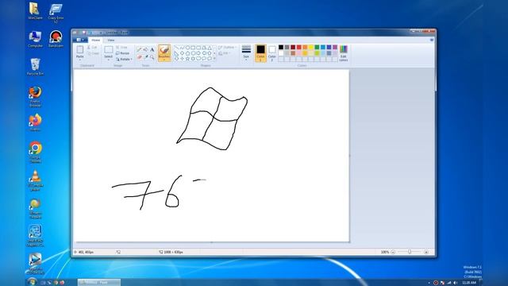Viewport: 508px width, 286px height.
Task: Click the Select rectangle tool icon
Action: coord(109,49)
